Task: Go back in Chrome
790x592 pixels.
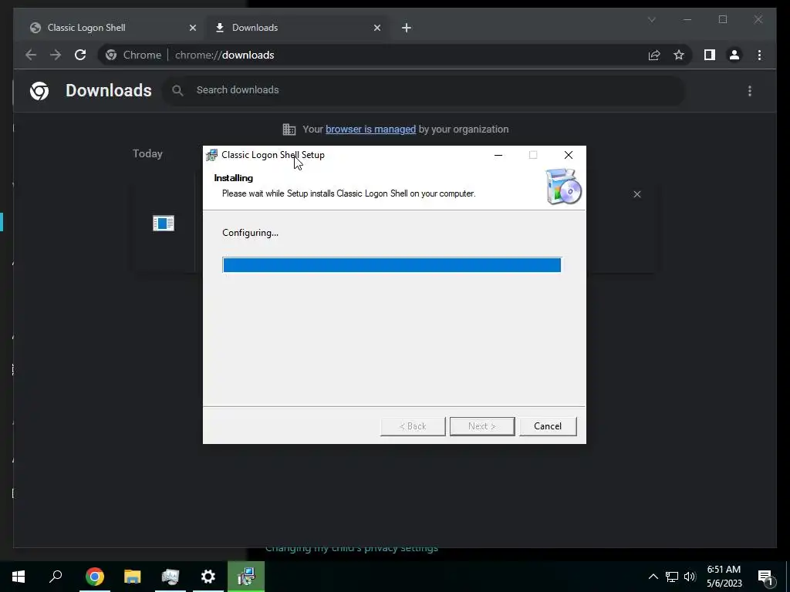Action: pyautogui.click(x=31, y=55)
